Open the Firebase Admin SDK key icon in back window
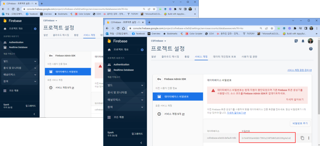The width and height of the screenshot is (320, 146). (x=51, y=55)
